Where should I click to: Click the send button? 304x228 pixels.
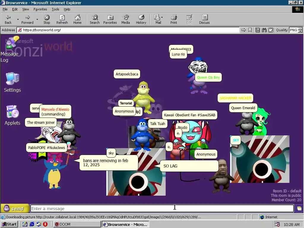(15, 208)
